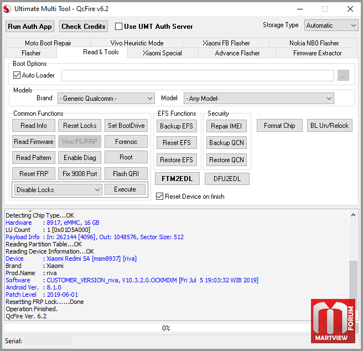This screenshot has width=363, height=351.
Task: Click the loader browse (...) button
Action: (x=343, y=75)
